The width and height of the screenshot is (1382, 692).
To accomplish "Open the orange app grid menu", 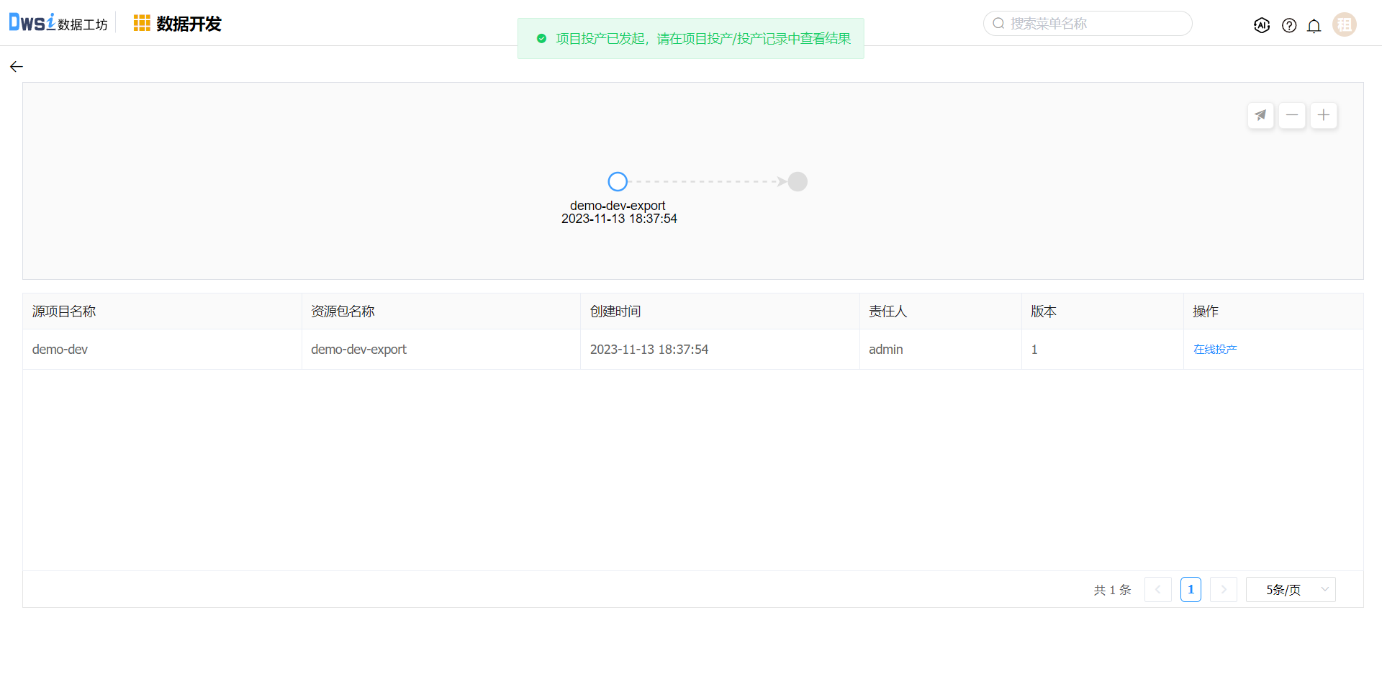I will pyautogui.click(x=142, y=24).
